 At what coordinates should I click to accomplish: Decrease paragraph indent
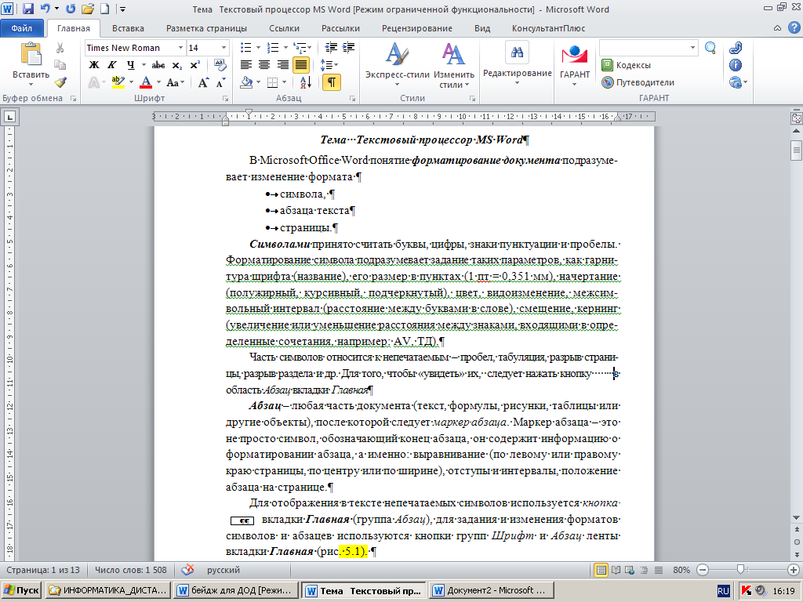point(331,48)
